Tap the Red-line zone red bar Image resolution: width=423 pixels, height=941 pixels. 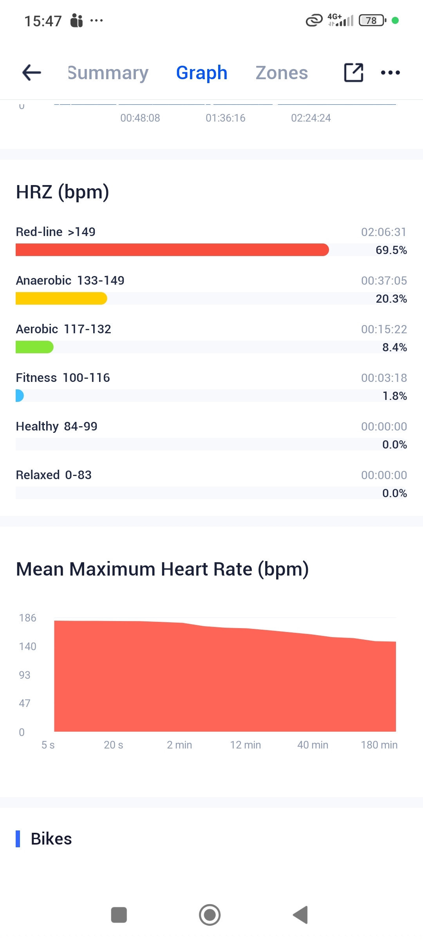point(172,250)
